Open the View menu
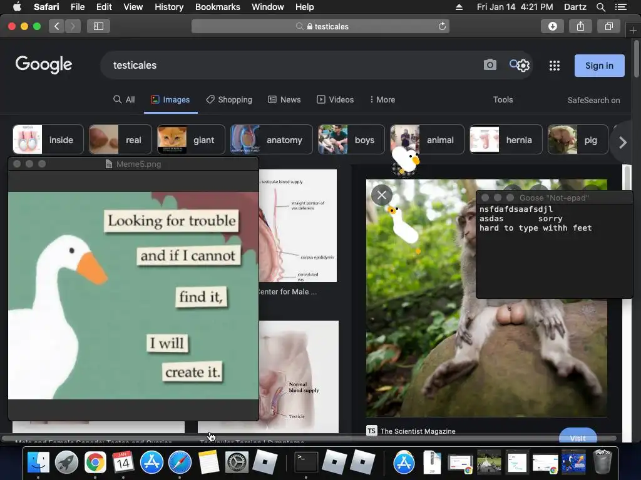The image size is (641, 480). (x=133, y=7)
